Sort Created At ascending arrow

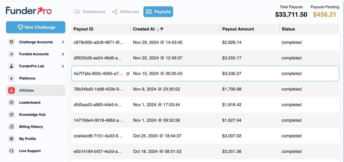[x=162, y=29]
